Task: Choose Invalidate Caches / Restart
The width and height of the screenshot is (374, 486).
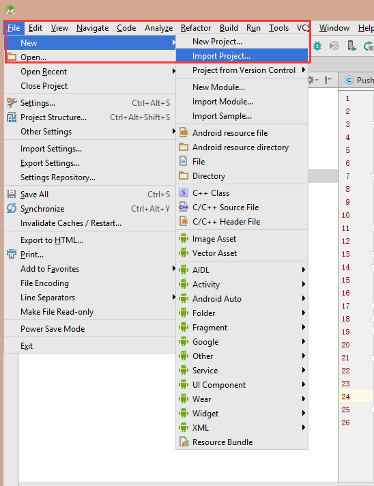Action: (90, 223)
